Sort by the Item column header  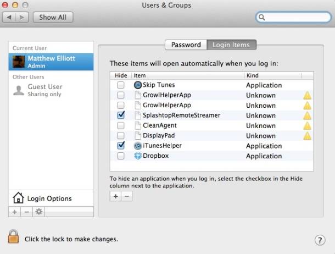188,75
